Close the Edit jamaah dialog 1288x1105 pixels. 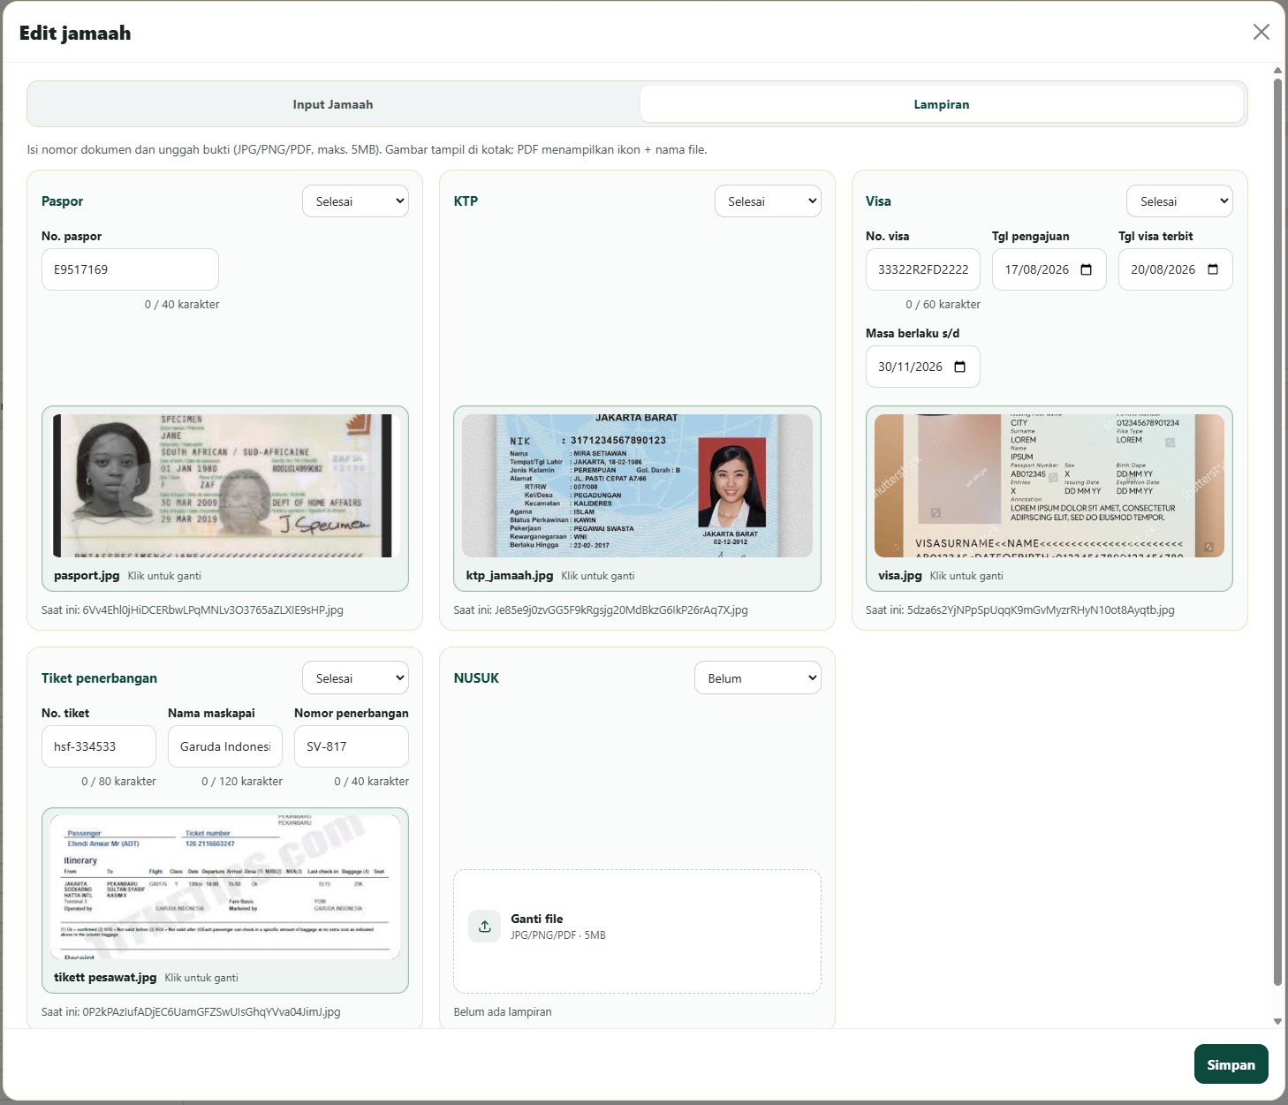pos(1261,33)
